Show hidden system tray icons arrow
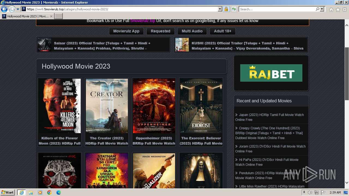 (305, 192)
